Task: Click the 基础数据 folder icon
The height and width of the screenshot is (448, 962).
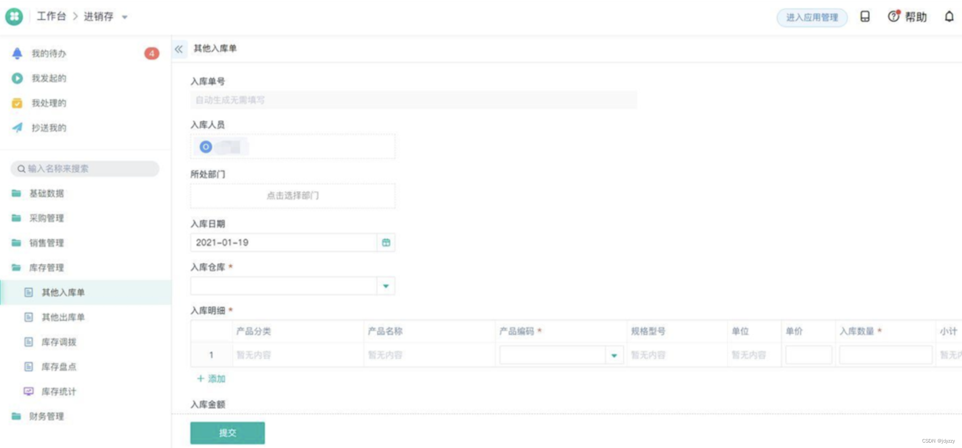Action: 16,193
